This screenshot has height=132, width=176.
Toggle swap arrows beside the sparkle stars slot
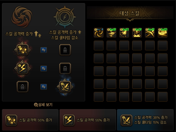pyautogui.click(x=44, y=50)
